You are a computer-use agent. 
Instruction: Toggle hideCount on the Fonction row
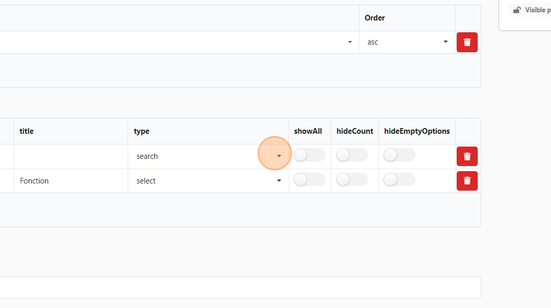point(352,180)
